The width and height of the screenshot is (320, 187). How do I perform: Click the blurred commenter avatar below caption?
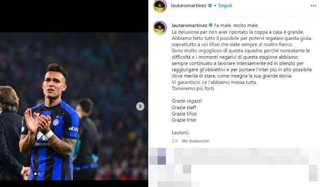(157, 156)
